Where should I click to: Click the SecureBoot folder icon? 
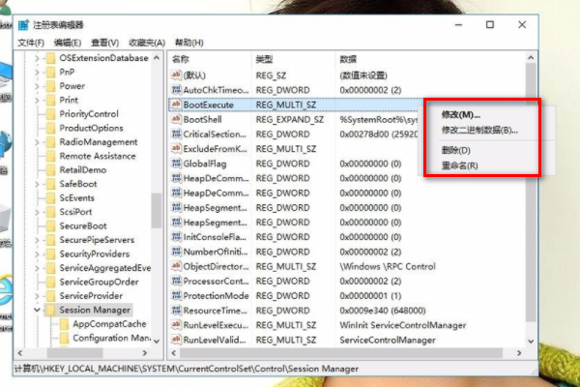(51, 225)
